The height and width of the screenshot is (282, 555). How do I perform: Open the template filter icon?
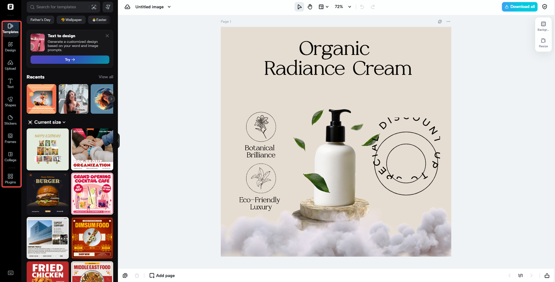pyautogui.click(x=108, y=7)
